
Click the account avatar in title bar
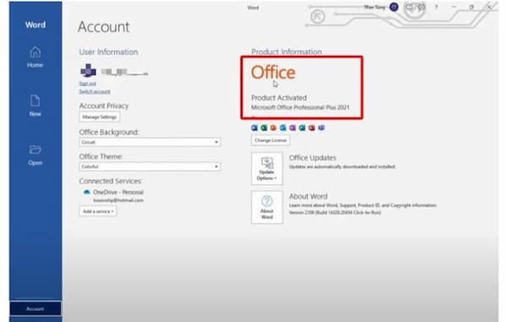pyautogui.click(x=394, y=7)
